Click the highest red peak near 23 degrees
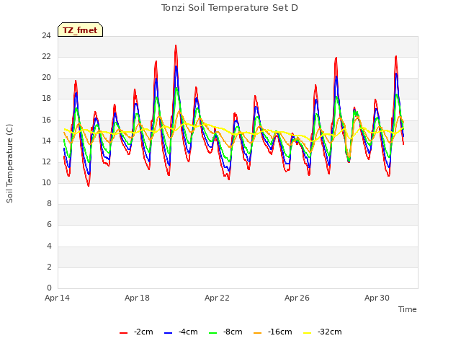This screenshot has width=461, height=346. tap(176, 45)
